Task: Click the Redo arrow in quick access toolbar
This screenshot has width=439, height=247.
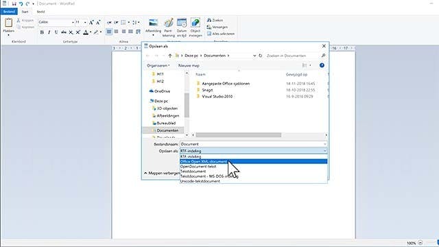Action: point(27,3)
